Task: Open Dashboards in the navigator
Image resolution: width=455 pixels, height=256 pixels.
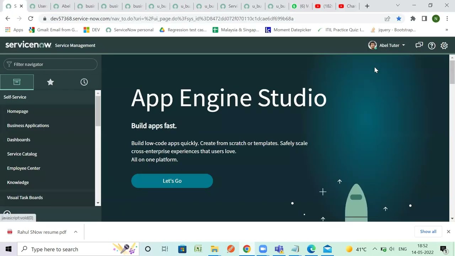Action: click(x=18, y=140)
